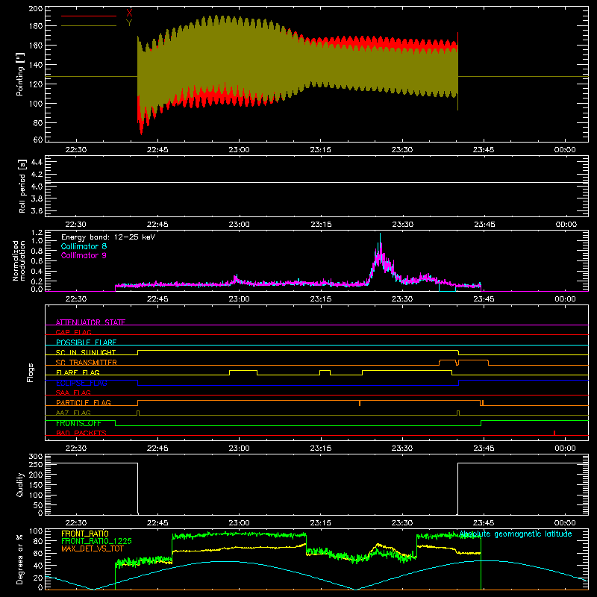Click the blue ECLIPSE_FLAG label
This screenshot has height=597, width=597.
tap(81, 383)
